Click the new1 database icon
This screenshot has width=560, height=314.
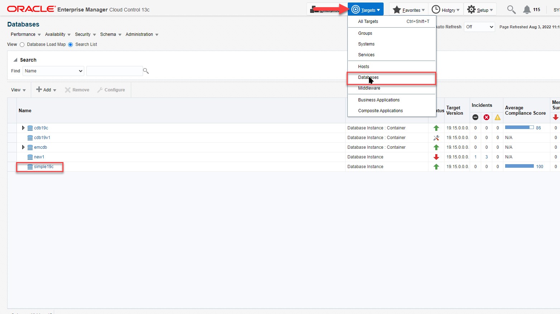[x=30, y=157]
